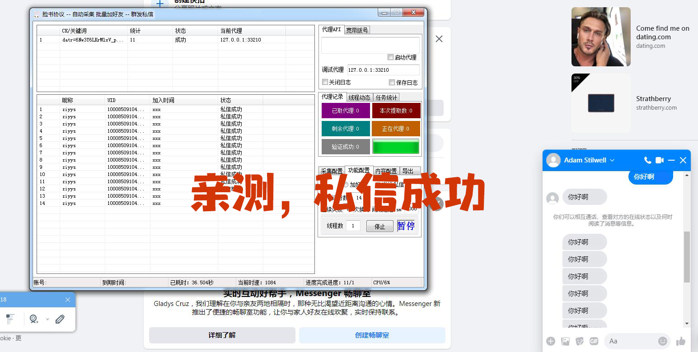This screenshot has height=352, width=698.
Task: Toggle the 保存日志 checkbox
Action: click(x=392, y=83)
